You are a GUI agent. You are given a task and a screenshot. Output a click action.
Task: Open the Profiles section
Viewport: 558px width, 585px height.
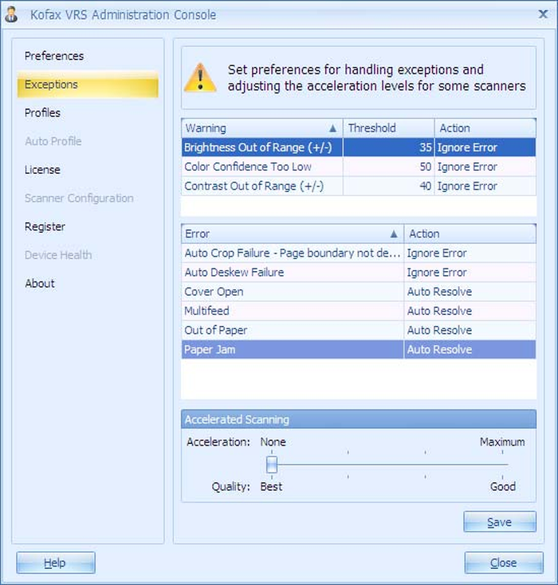tap(42, 112)
